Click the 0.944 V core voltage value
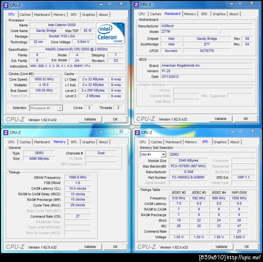 [x=83, y=42]
